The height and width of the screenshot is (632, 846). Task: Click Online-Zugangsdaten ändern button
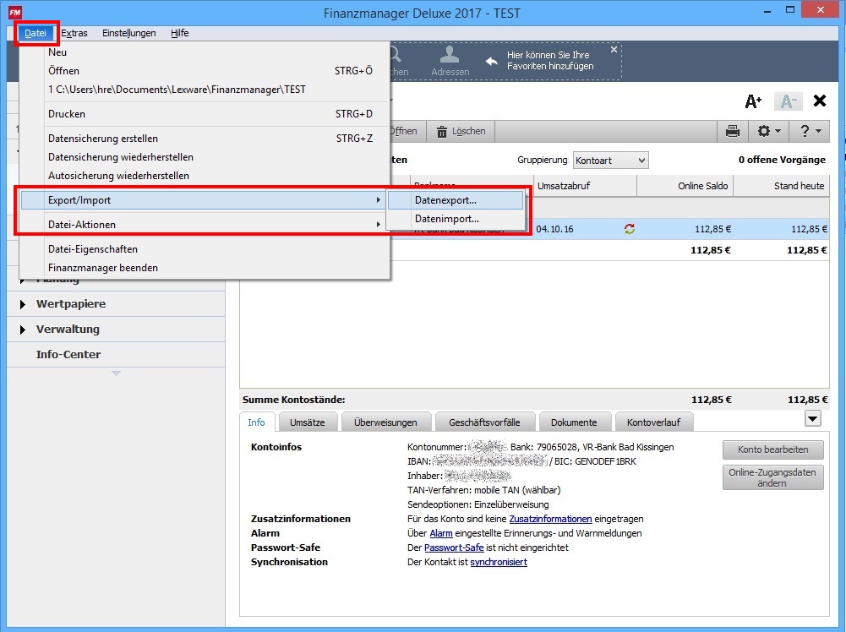tap(773, 477)
